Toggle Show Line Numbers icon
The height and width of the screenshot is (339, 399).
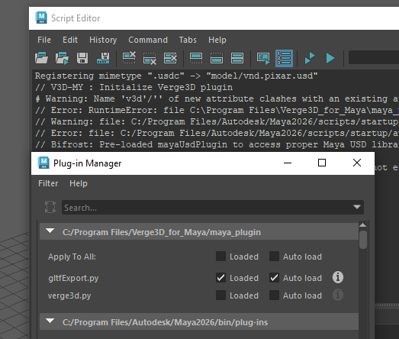click(x=284, y=58)
